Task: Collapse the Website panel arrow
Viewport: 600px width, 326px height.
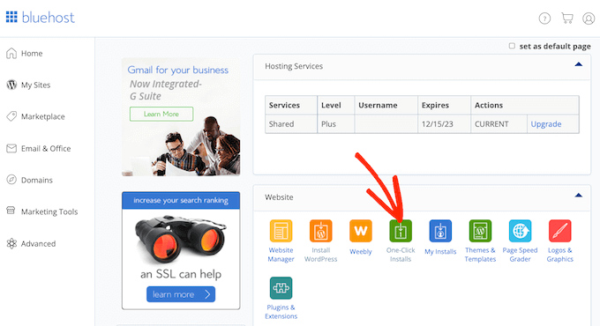Action: pos(578,196)
